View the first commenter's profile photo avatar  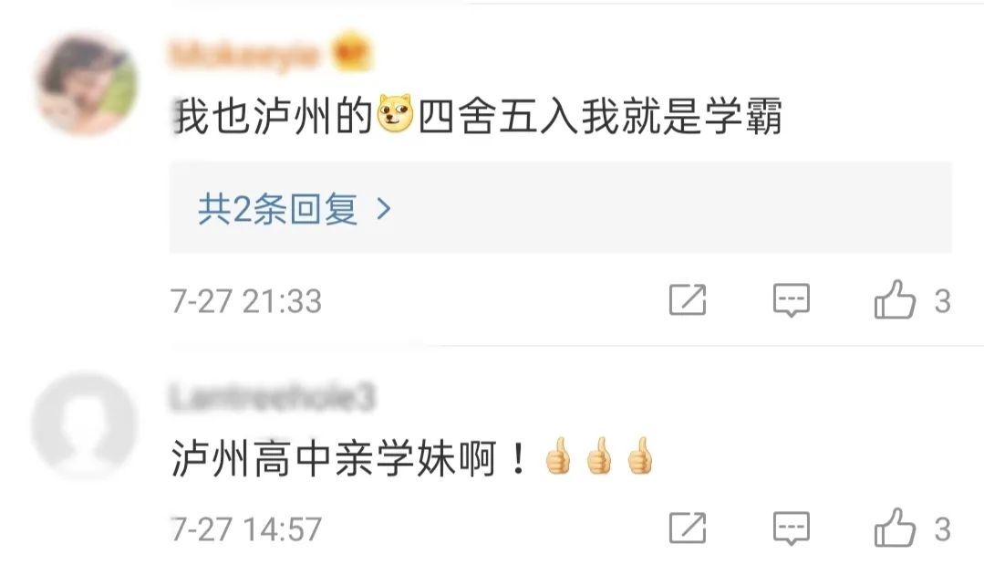(87, 84)
